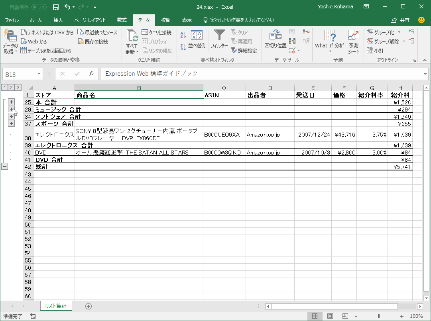Viewport: 431px width, 321px height.
Task: Click Text to Columns (区切り位置)
Action: tap(276, 39)
